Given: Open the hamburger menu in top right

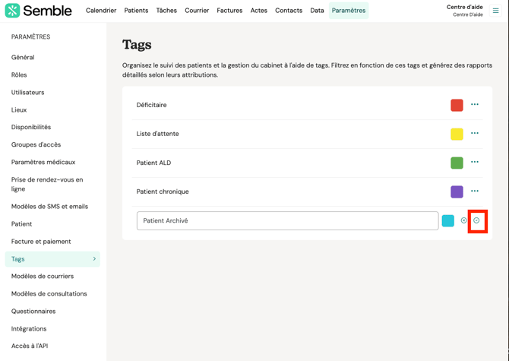Looking at the screenshot, I should 496,11.
